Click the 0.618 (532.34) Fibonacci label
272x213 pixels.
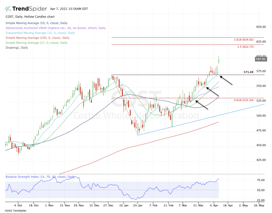[x=244, y=100]
